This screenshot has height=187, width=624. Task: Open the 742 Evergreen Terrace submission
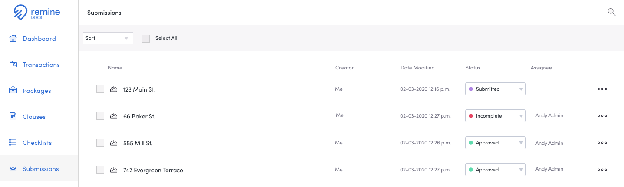(x=153, y=170)
